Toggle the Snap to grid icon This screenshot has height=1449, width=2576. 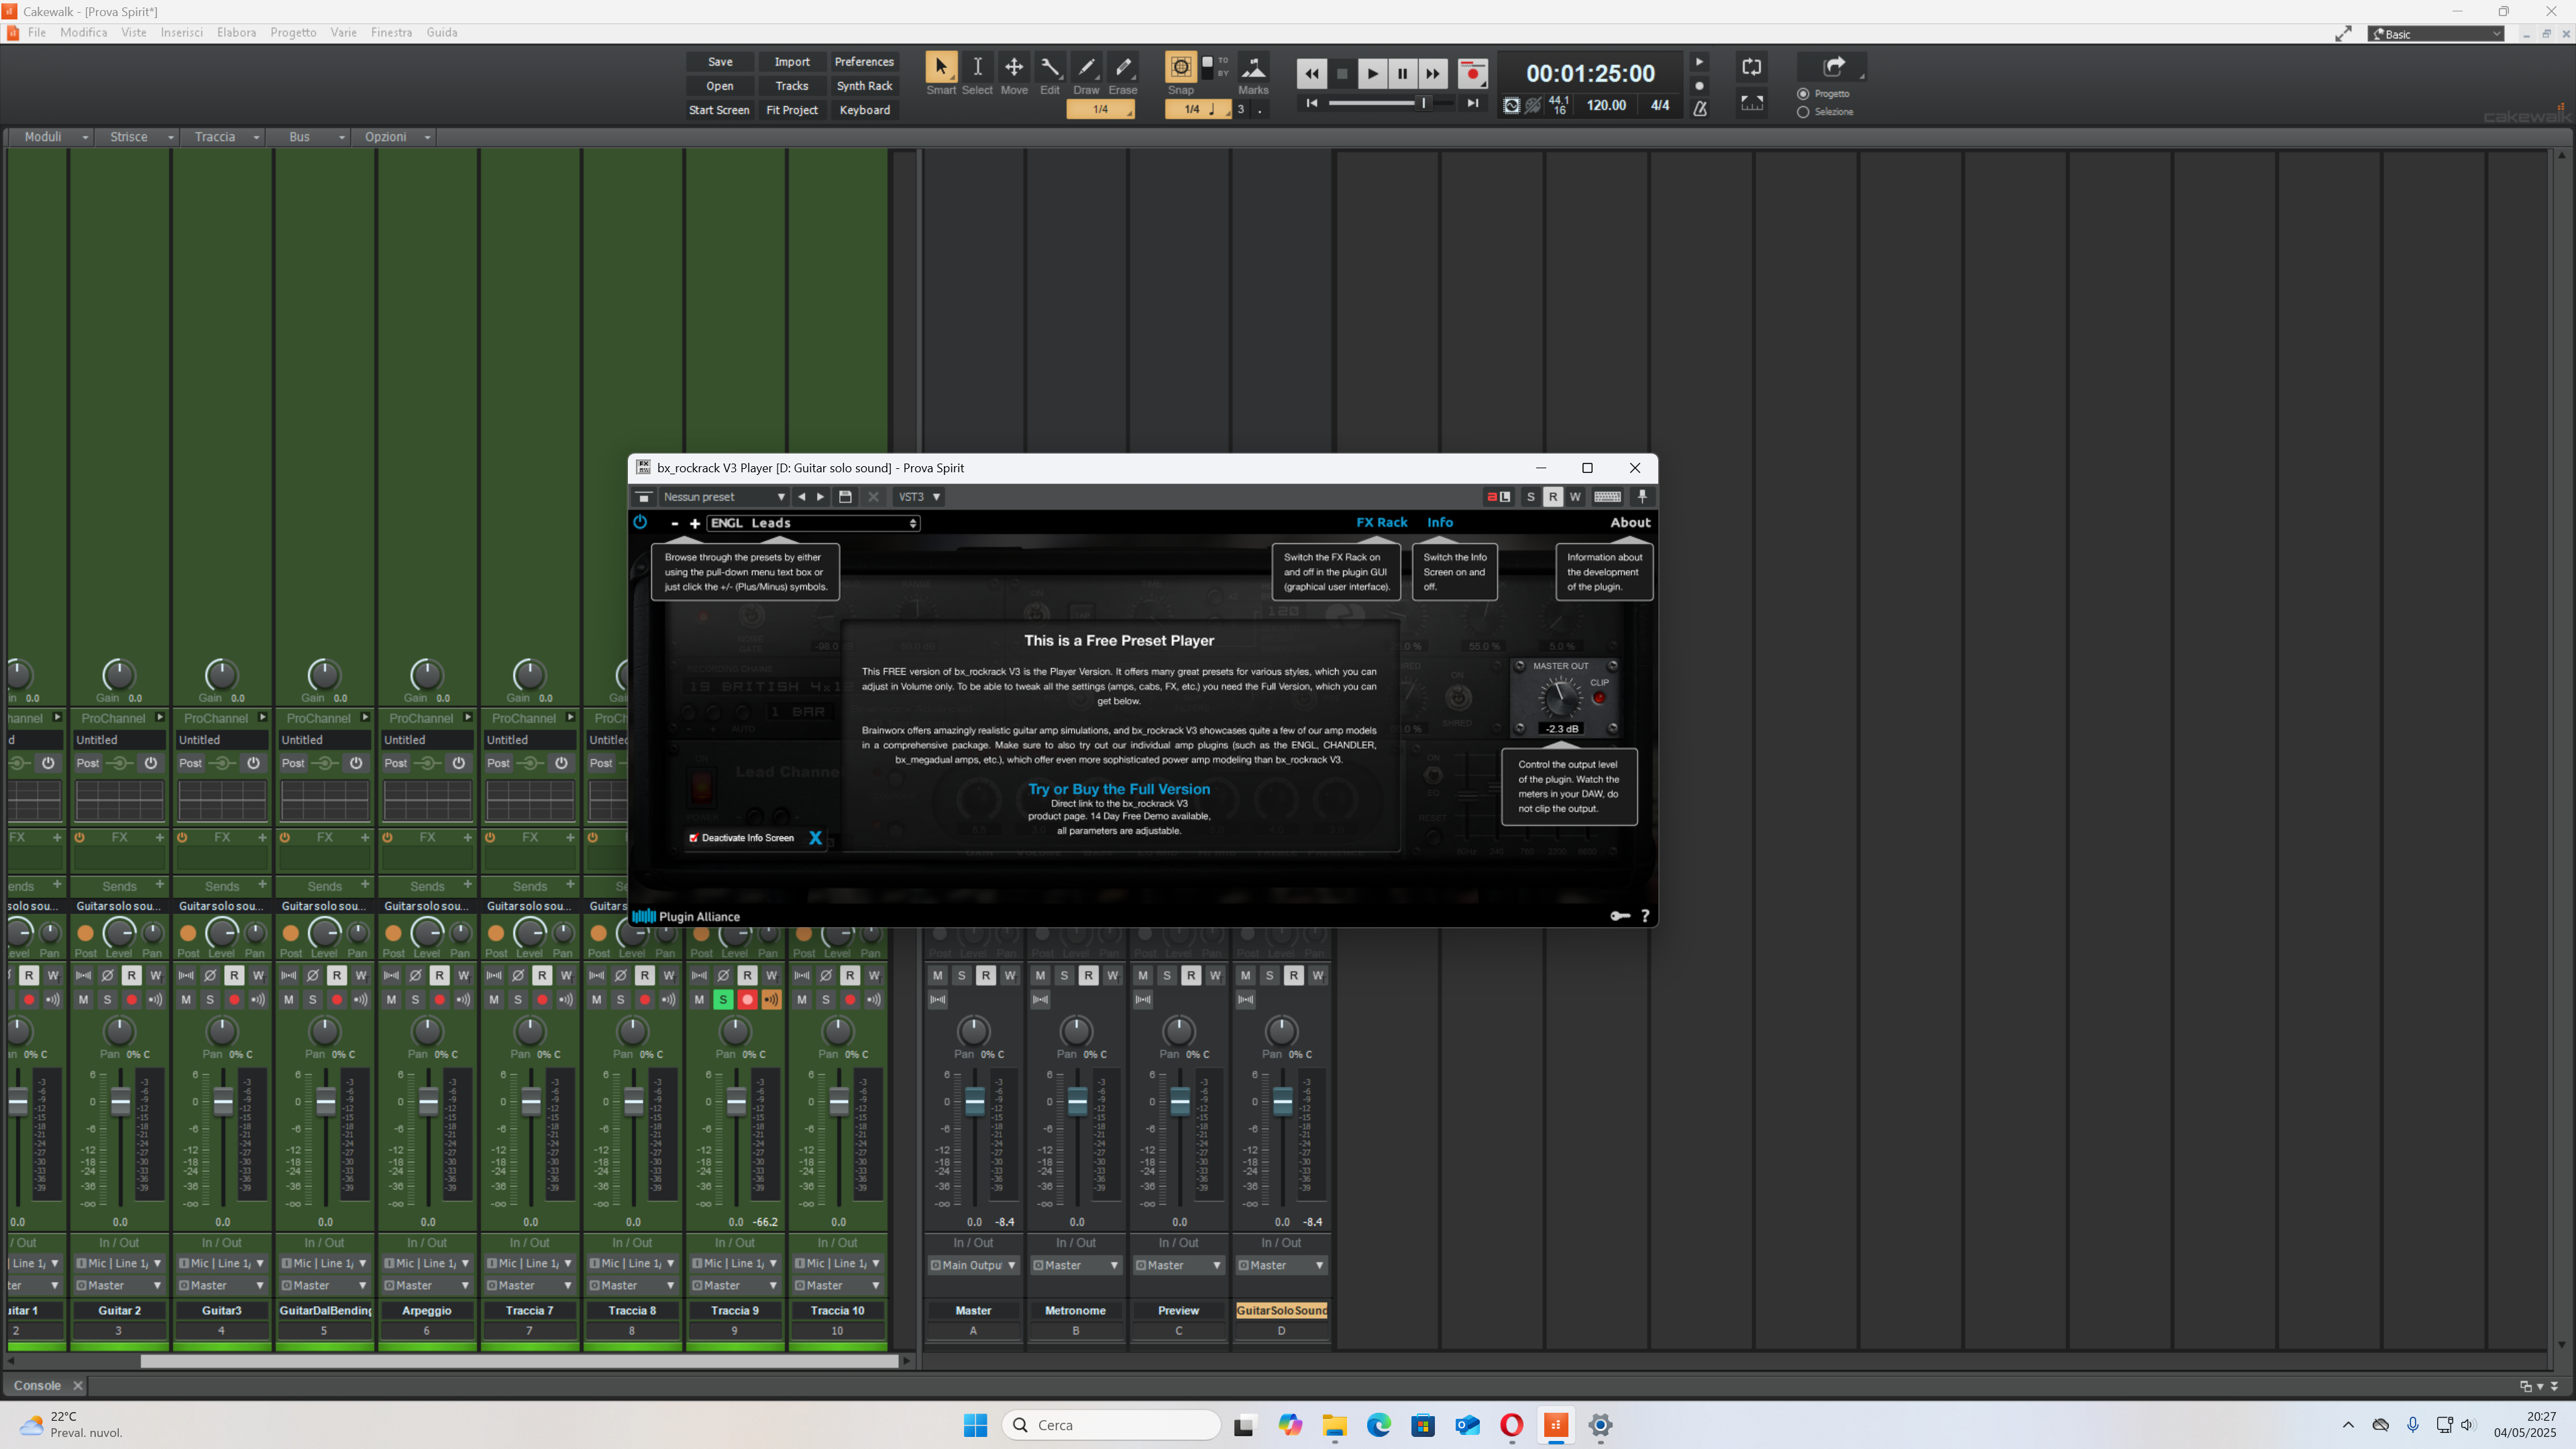pos(1180,67)
